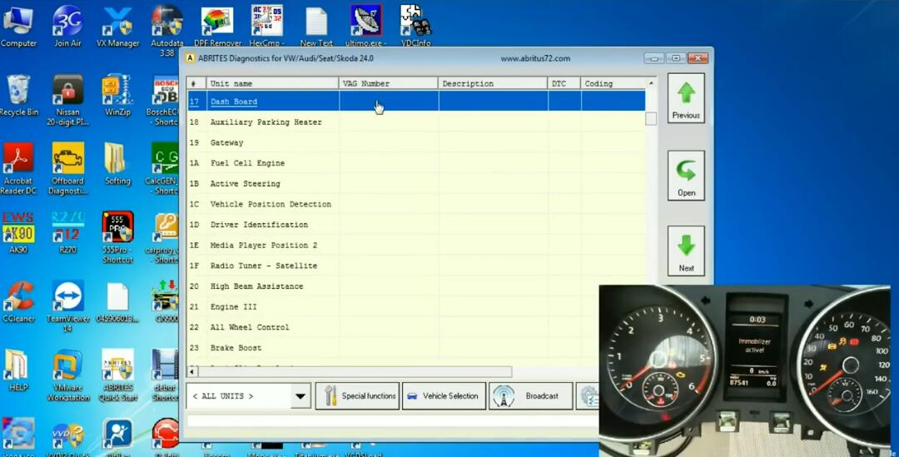Click the DTC column header
This screenshot has width=899, height=457.
tap(564, 84)
